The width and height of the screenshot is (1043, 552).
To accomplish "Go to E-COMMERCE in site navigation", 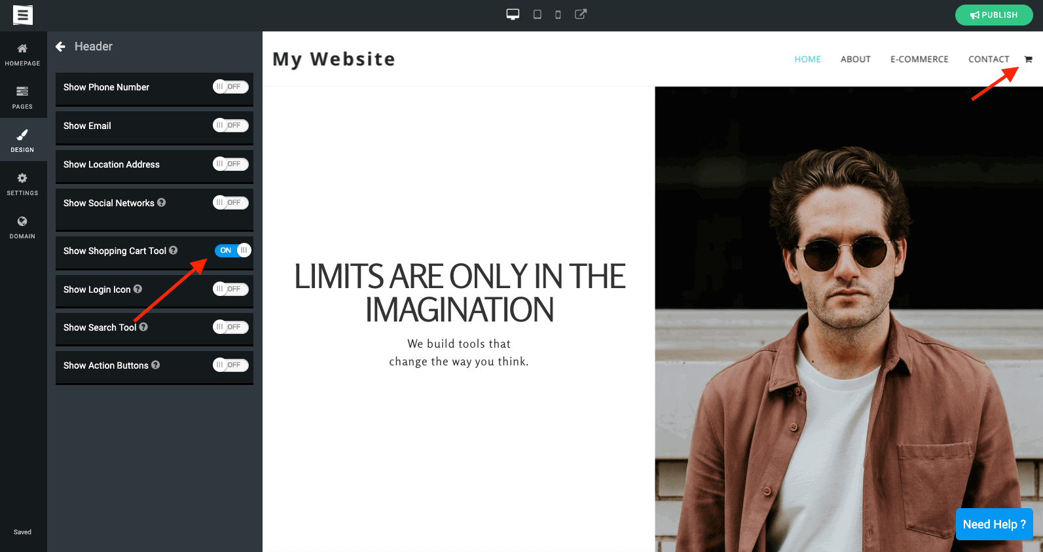I will [x=919, y=59].
